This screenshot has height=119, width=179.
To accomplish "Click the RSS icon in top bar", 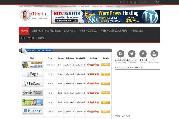I will pyautogui.click(x=121, y=2).
